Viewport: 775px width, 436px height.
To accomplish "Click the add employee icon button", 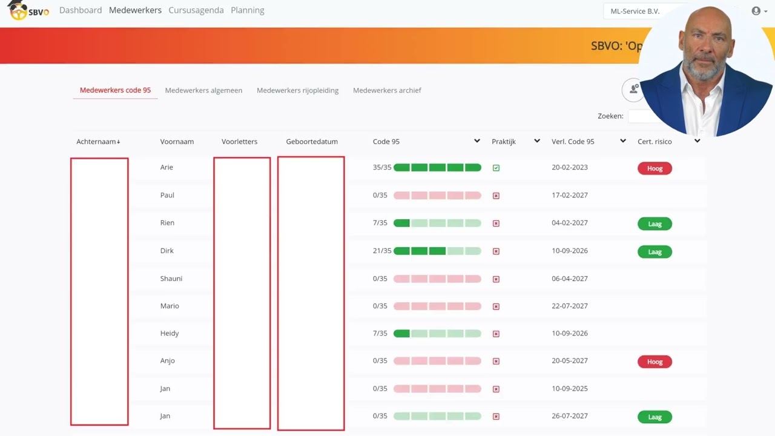I will (633, 90).
